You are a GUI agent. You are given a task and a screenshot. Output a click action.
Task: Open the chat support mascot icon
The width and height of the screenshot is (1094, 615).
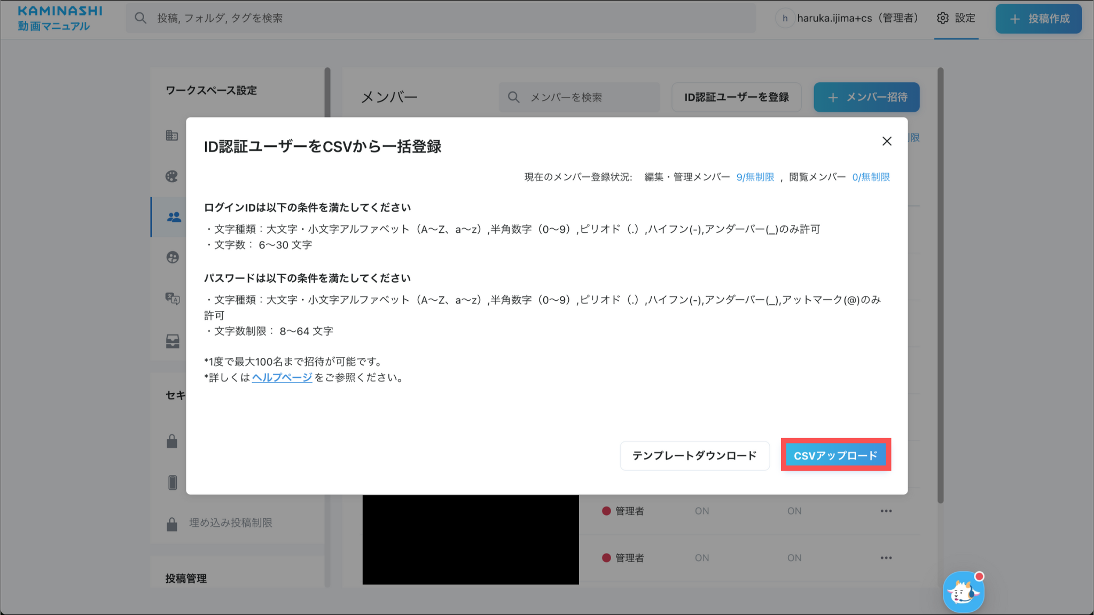(x=963, y=592)
